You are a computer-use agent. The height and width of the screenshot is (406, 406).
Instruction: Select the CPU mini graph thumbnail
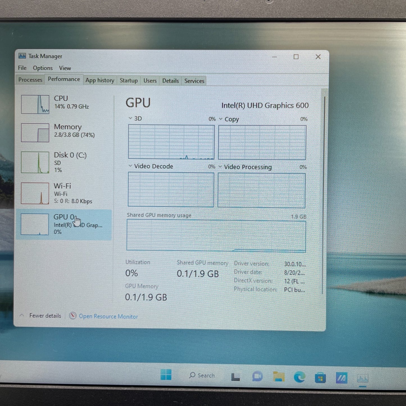tap(35, 104)
